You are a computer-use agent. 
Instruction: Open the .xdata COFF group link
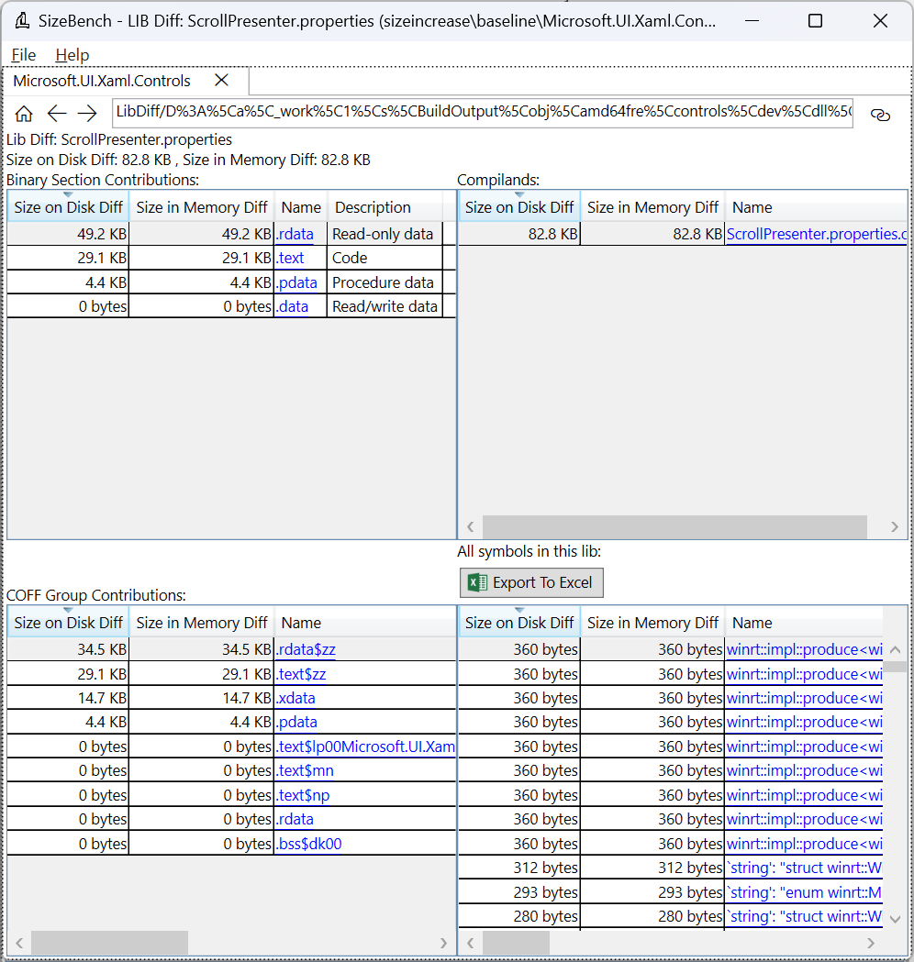point(295,698)
